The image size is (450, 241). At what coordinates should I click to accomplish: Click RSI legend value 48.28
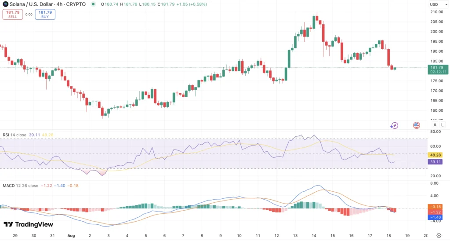[x=47, y=135]
